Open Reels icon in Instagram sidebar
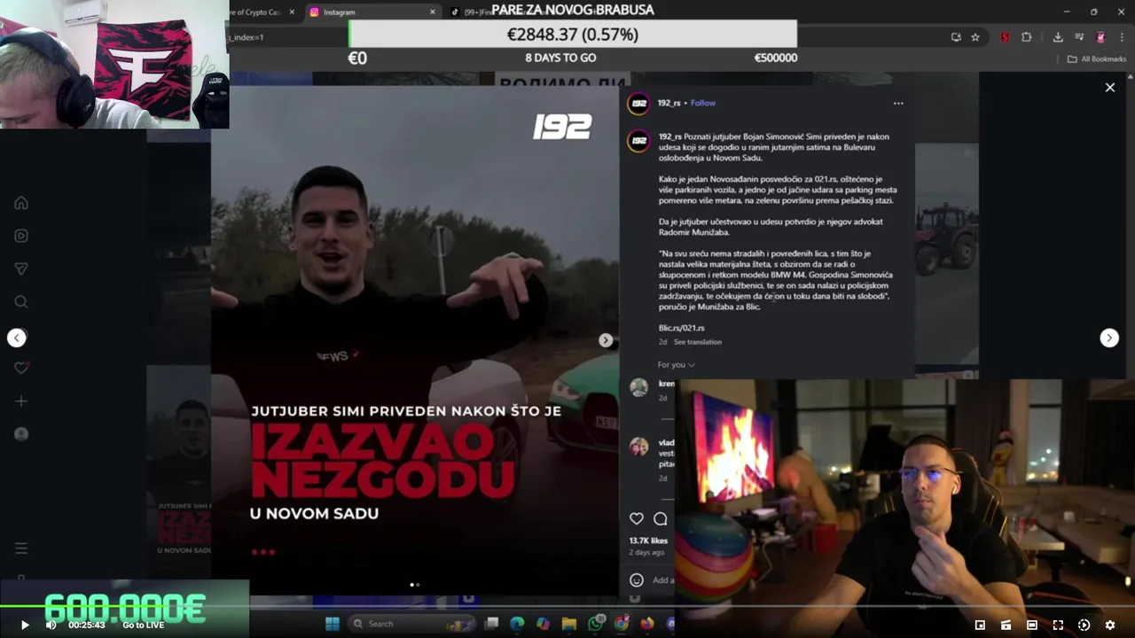The width and height of the screenshot is (1135, 638). pos(21,236)
